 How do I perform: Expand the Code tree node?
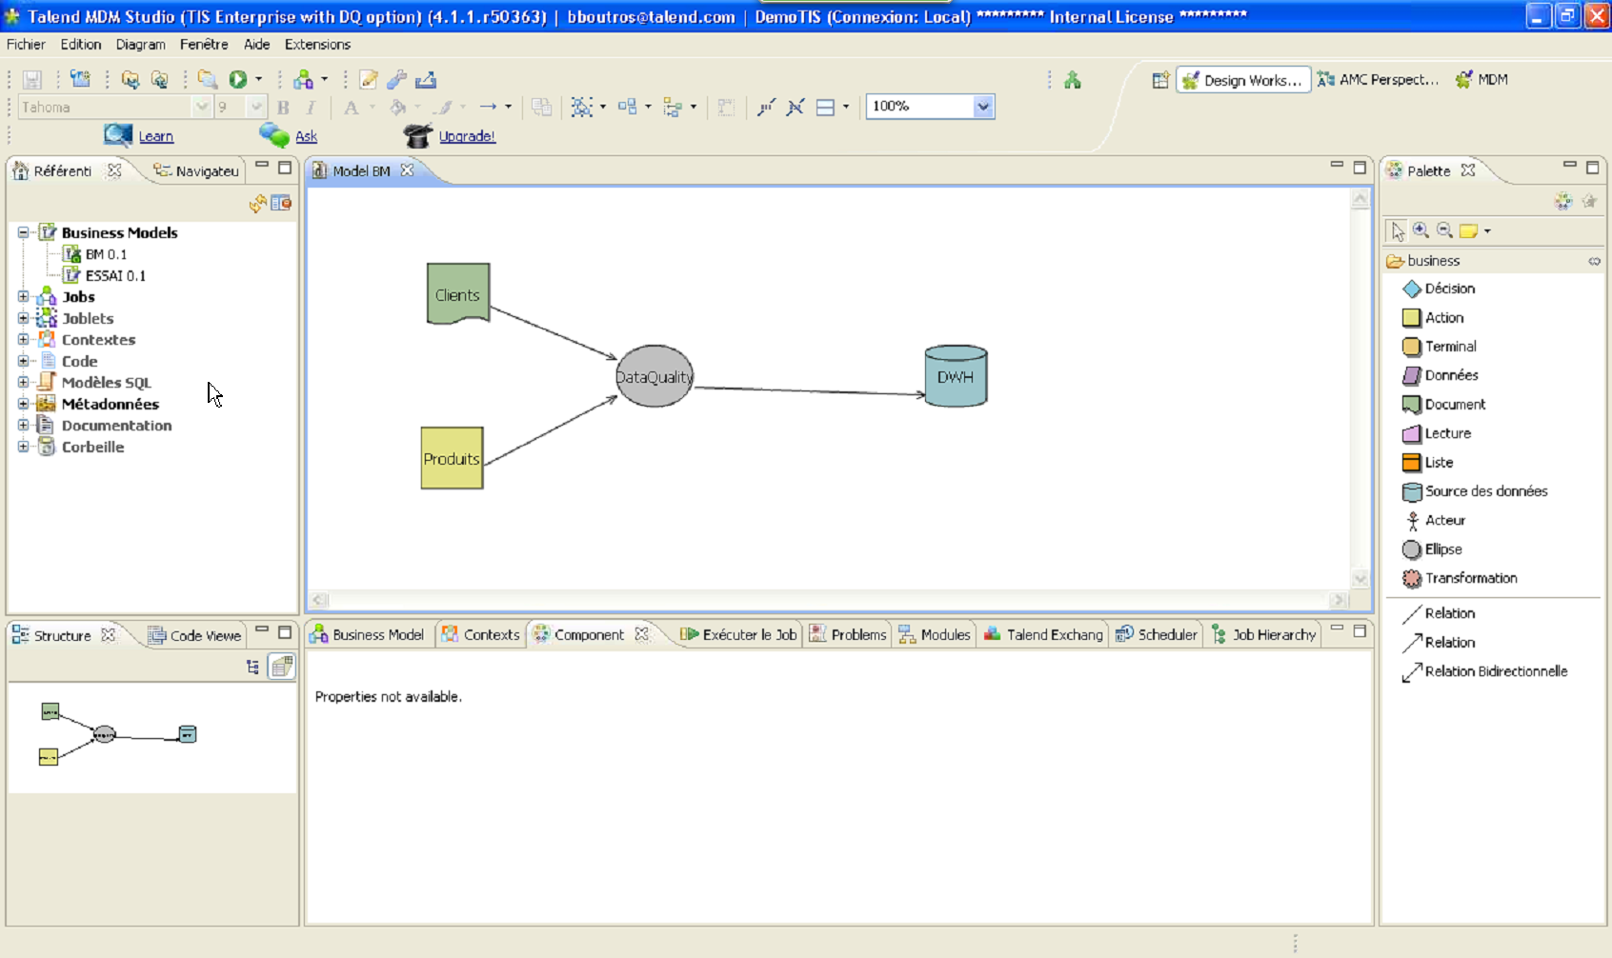tap(23, 361)
